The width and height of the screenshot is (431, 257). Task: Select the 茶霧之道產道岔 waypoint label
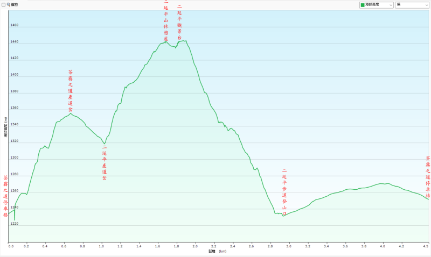(71, 90)
